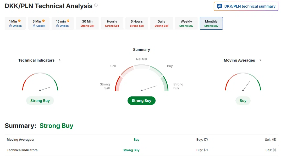Viewport: 281px width, 158px height.
Task: Select the Monthly timeframe tab
Action: (x=211, y=23)
